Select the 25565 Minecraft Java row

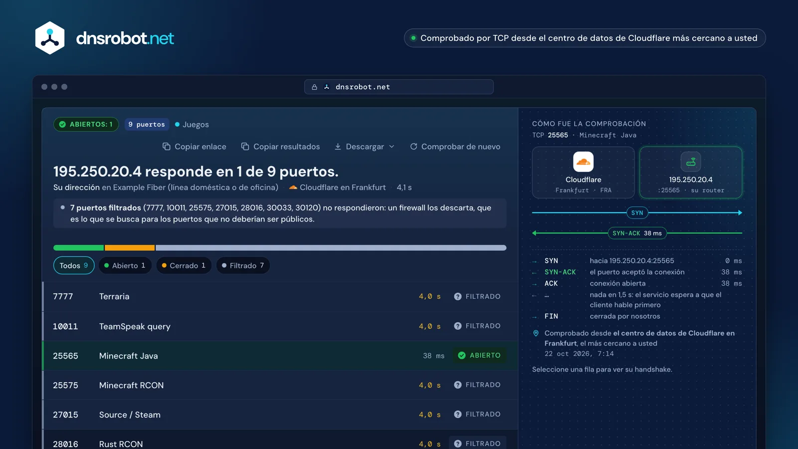pyautogui.click(x=280, y=355)
